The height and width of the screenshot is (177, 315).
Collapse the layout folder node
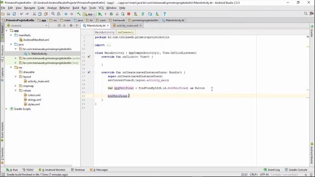pyautogui.click(x=16, y=77)
